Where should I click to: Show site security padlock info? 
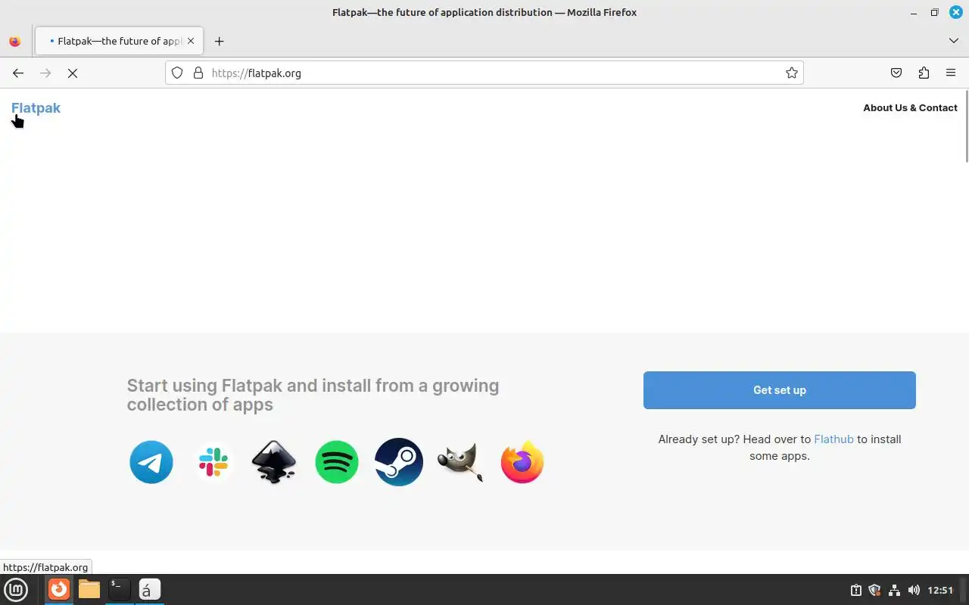coord(198,73)
